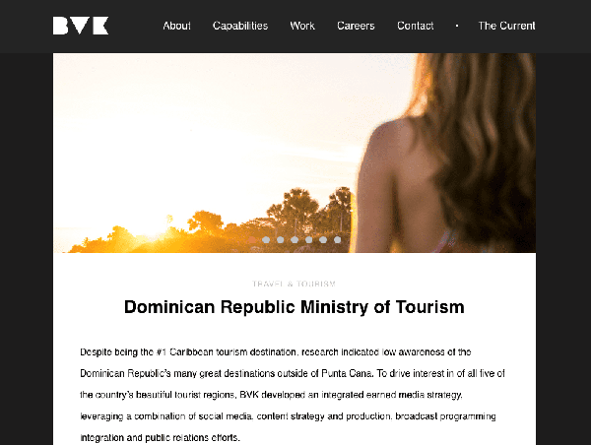Image resolution: width=591 pixels, height=445 pixels.
Task: Click the case study description paragraph
Action: click(x=293, y=395)
